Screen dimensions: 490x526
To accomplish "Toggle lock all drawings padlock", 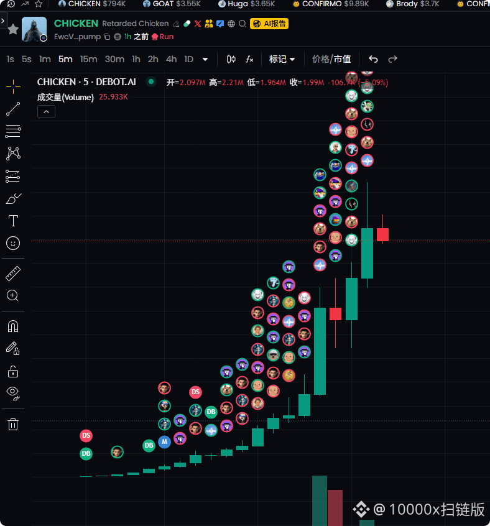I will coord(13,371).
